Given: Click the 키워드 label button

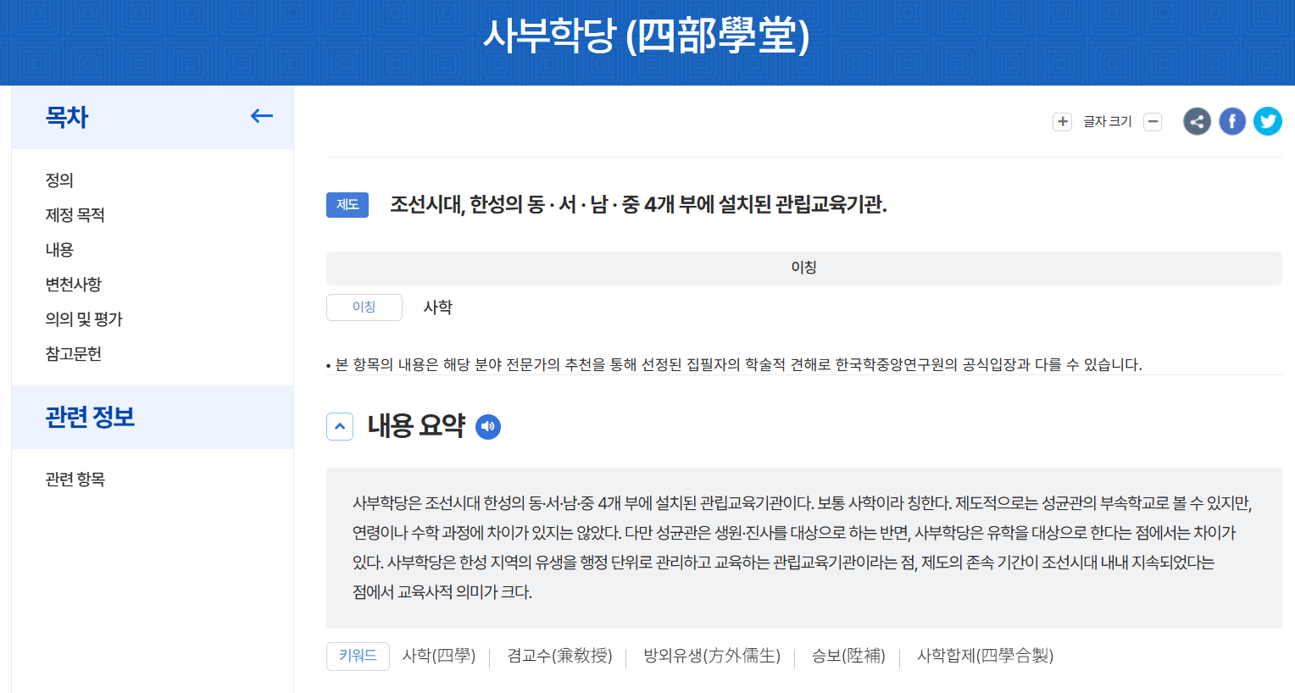Looking at the screenshot, I should 358,656.
